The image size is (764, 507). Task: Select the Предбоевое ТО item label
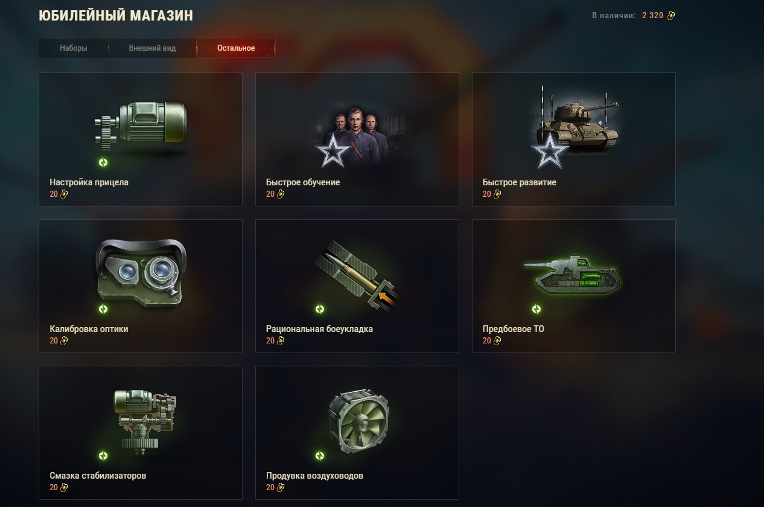pos(513,329)
